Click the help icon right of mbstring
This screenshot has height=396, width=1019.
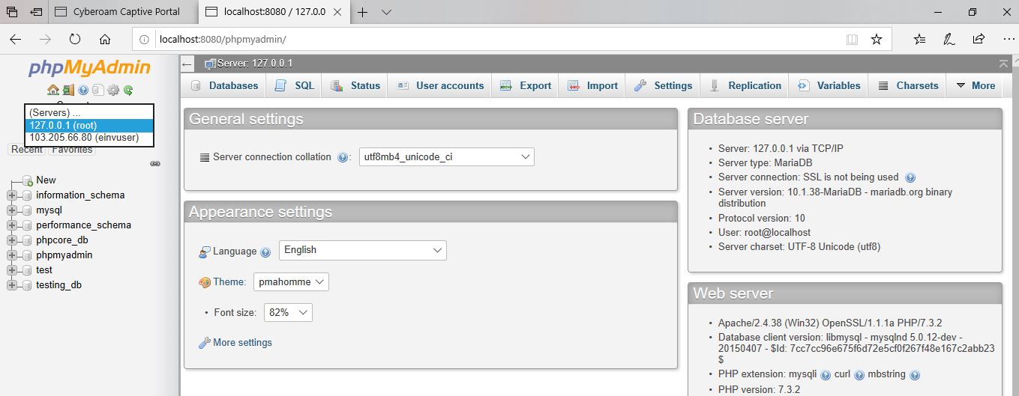[915, 375]
